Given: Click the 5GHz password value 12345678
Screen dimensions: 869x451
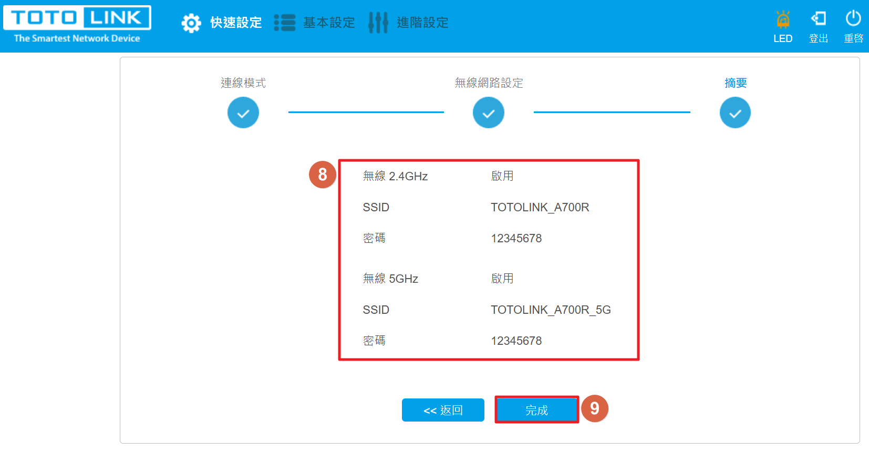Looking at the screenshot, I should coord(516,341).
